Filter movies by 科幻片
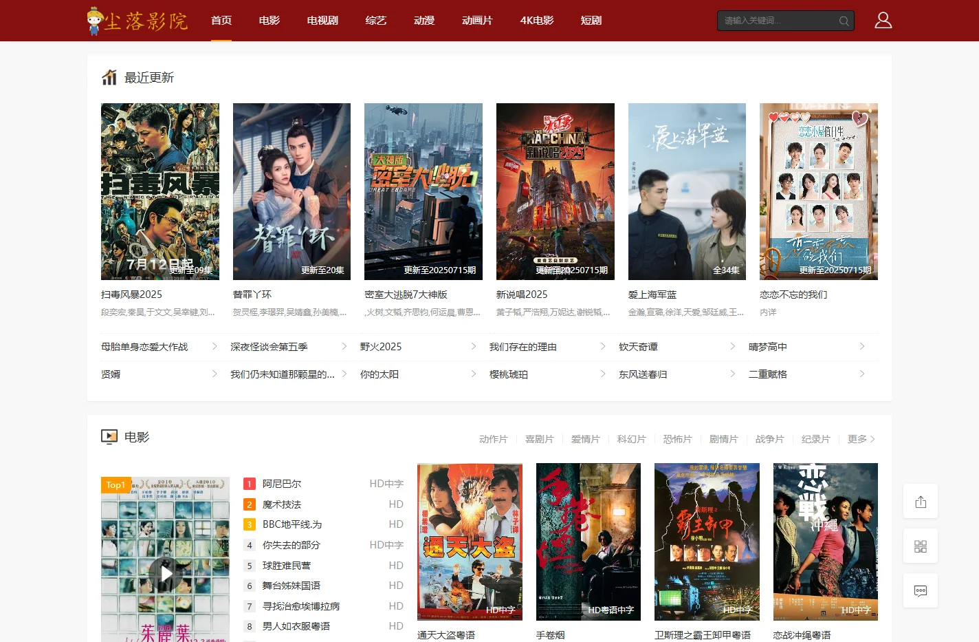The width and height of the screenshot is (979, 642). pyautogui.click(x=632, y=439)
